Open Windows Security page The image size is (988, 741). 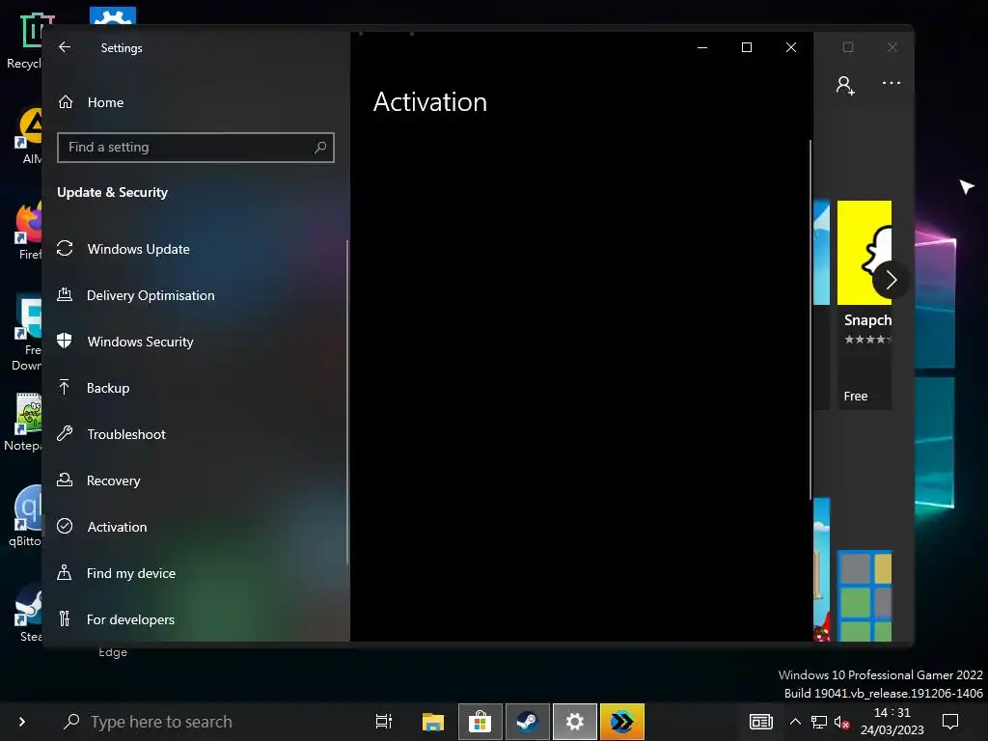point(140,342)
